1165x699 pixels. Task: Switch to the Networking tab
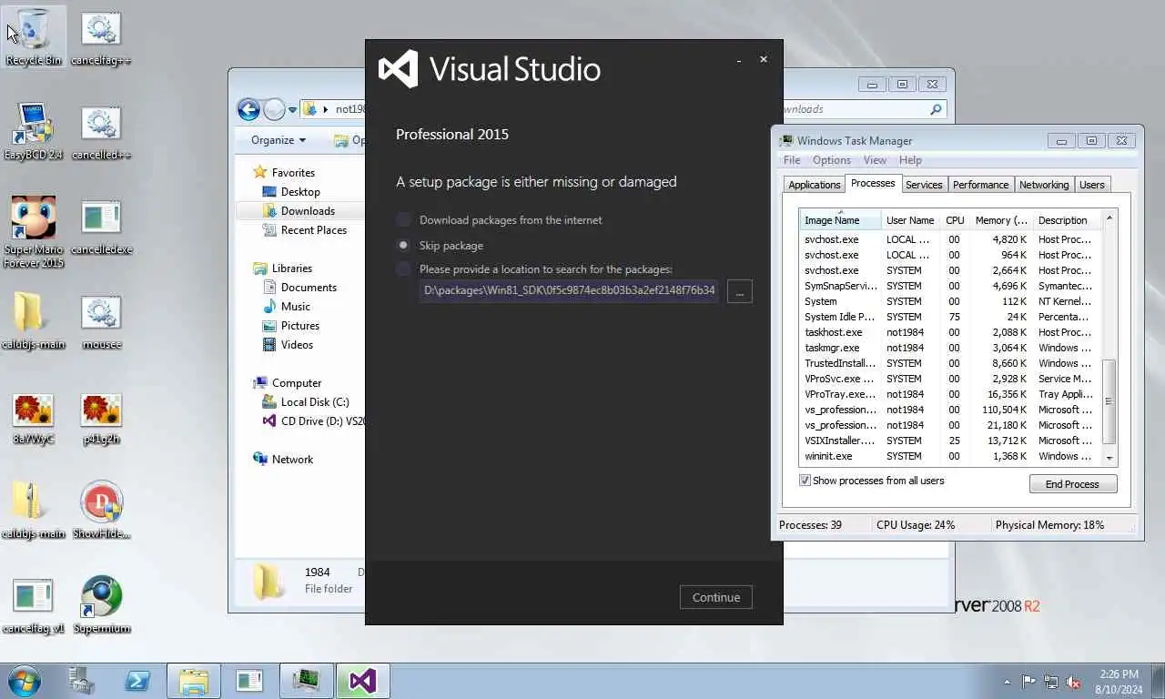1044,185
